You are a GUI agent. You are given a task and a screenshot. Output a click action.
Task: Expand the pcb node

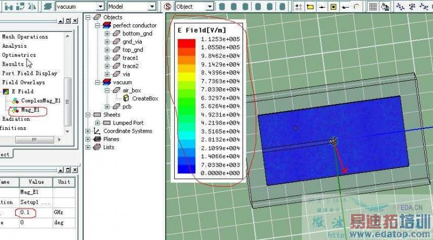click(107, 107)
